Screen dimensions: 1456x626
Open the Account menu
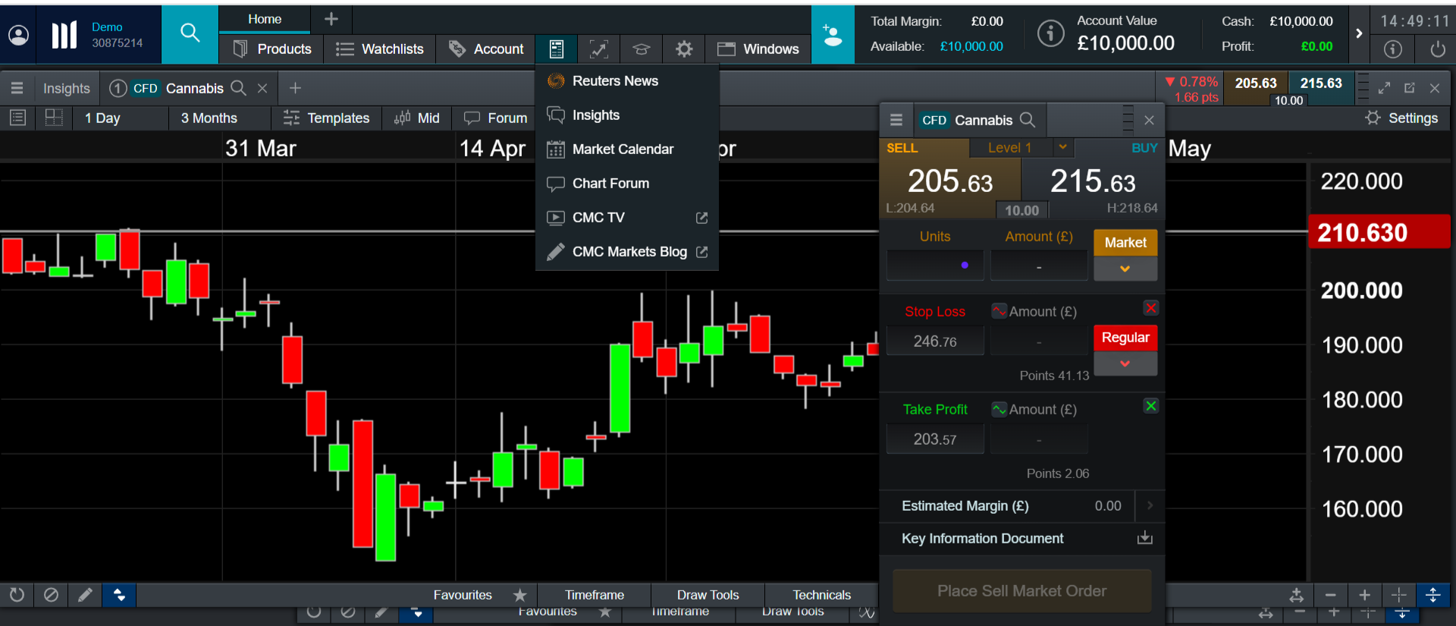[485, 49]
